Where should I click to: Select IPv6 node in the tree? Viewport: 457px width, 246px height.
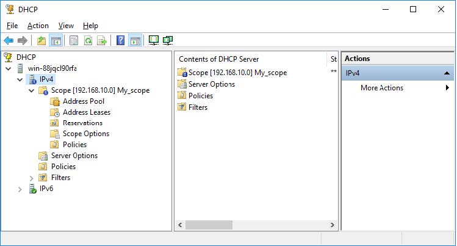click(x=46, y=189)
